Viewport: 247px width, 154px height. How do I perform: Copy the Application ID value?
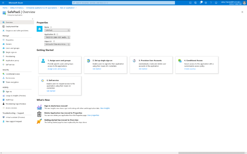tap(69, 37)
